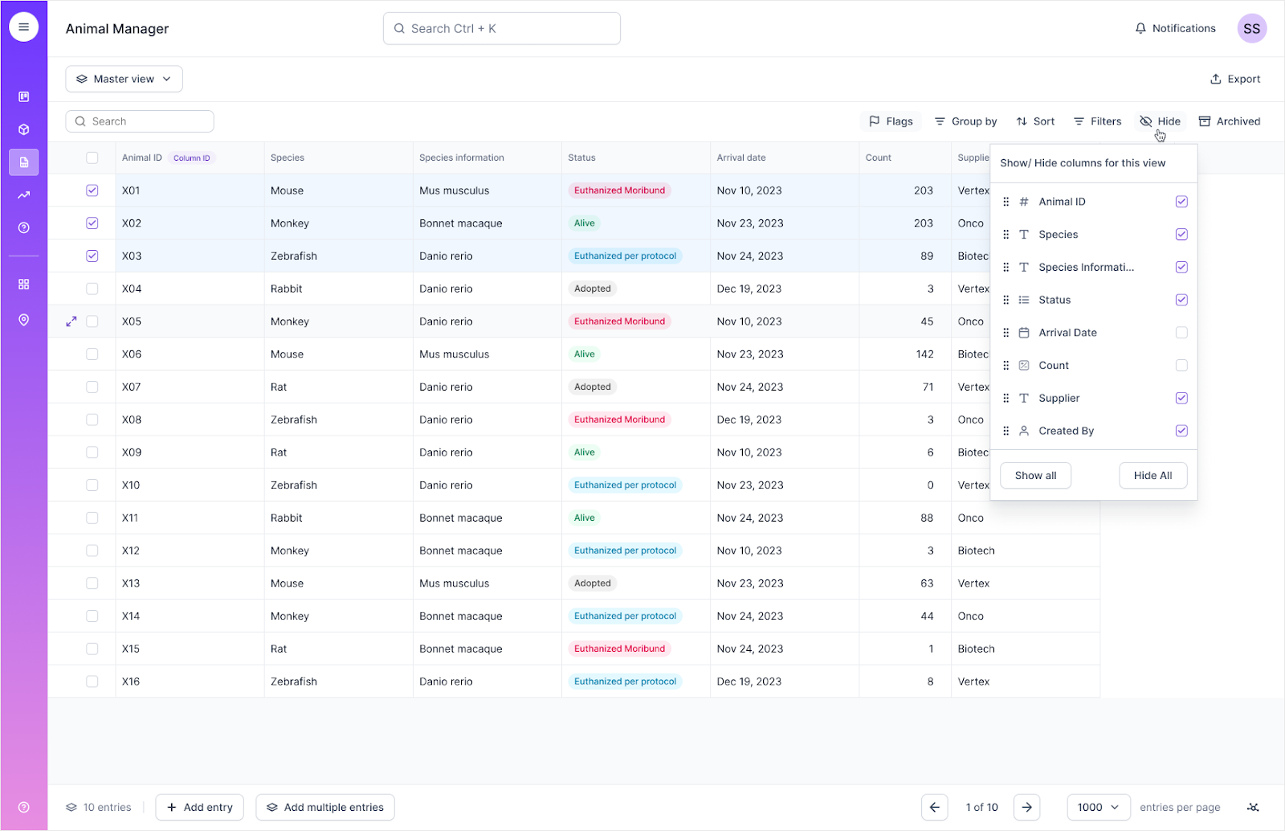Image resolution: width=1285 pixels, height=831 pixels.
Task: Click the settings icon beside entries per page
Action: pyautogui.click(x=1253, y=807)
